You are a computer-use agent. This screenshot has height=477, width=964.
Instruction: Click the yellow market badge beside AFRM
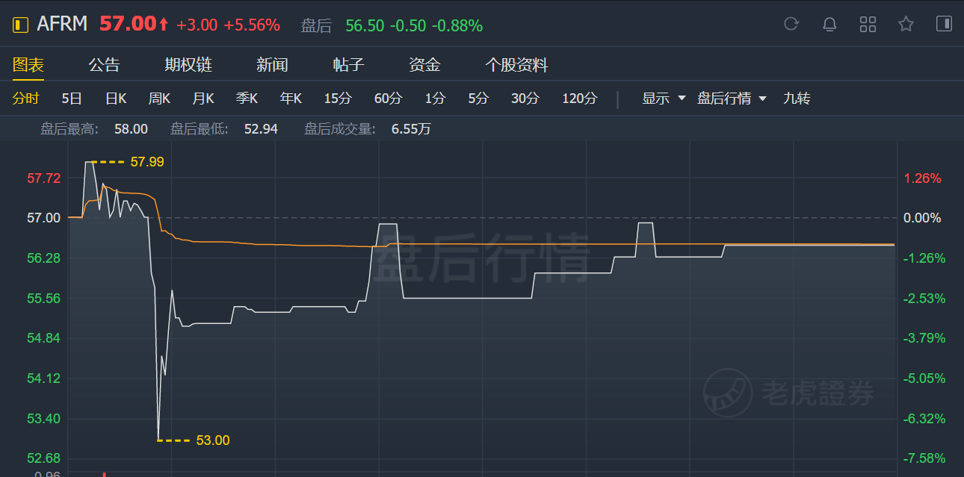20,25
